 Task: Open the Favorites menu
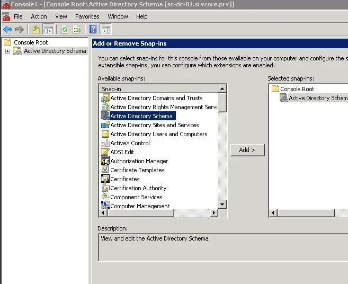click(x=87, y=16)
